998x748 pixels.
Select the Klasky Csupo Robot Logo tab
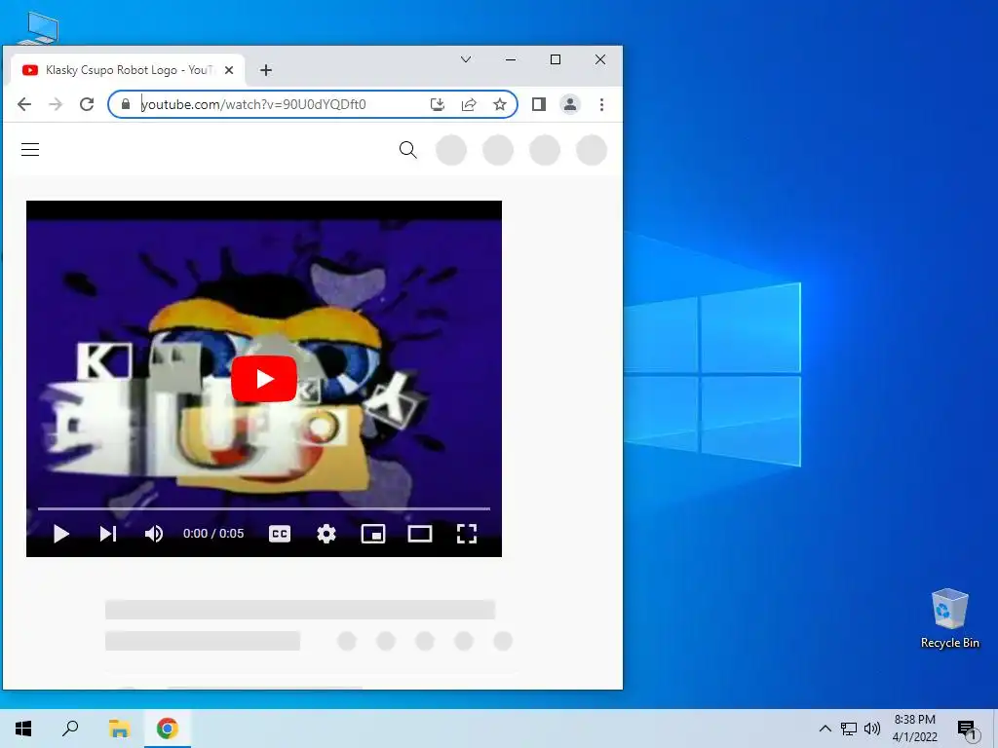tap(128, 70)
